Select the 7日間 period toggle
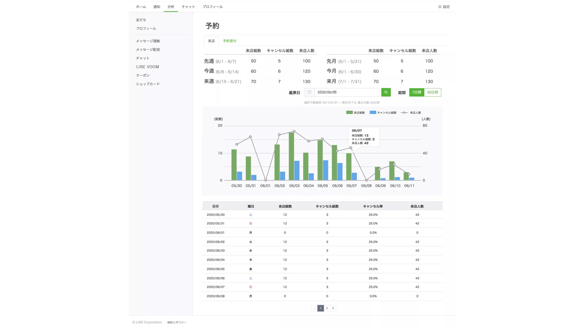 tap(416, 92)
